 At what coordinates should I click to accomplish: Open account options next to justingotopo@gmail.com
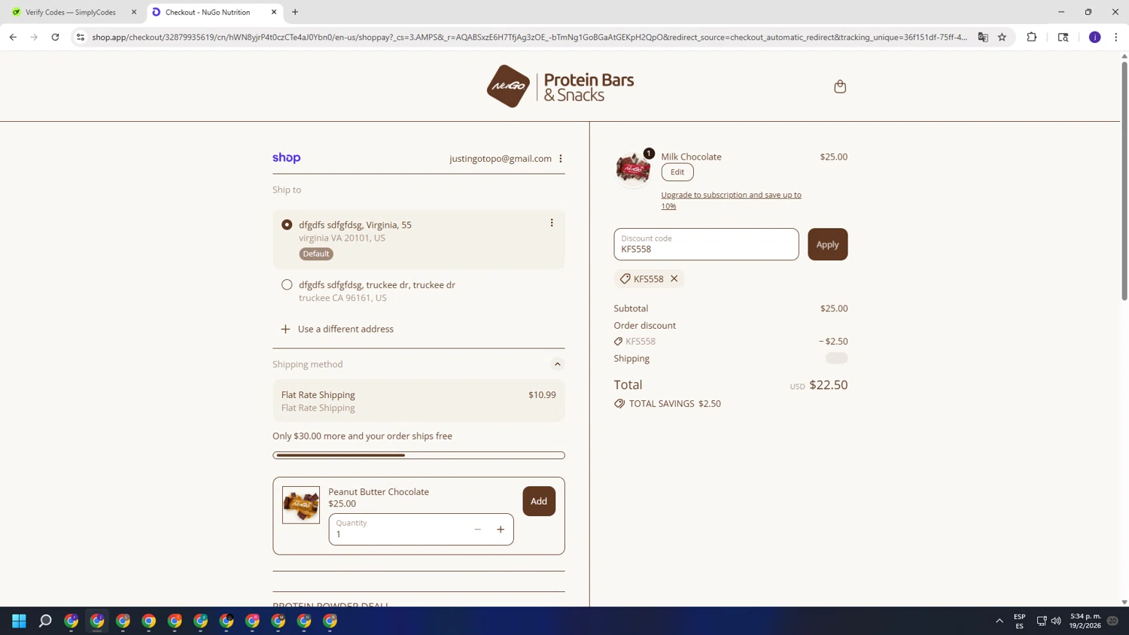561,159
